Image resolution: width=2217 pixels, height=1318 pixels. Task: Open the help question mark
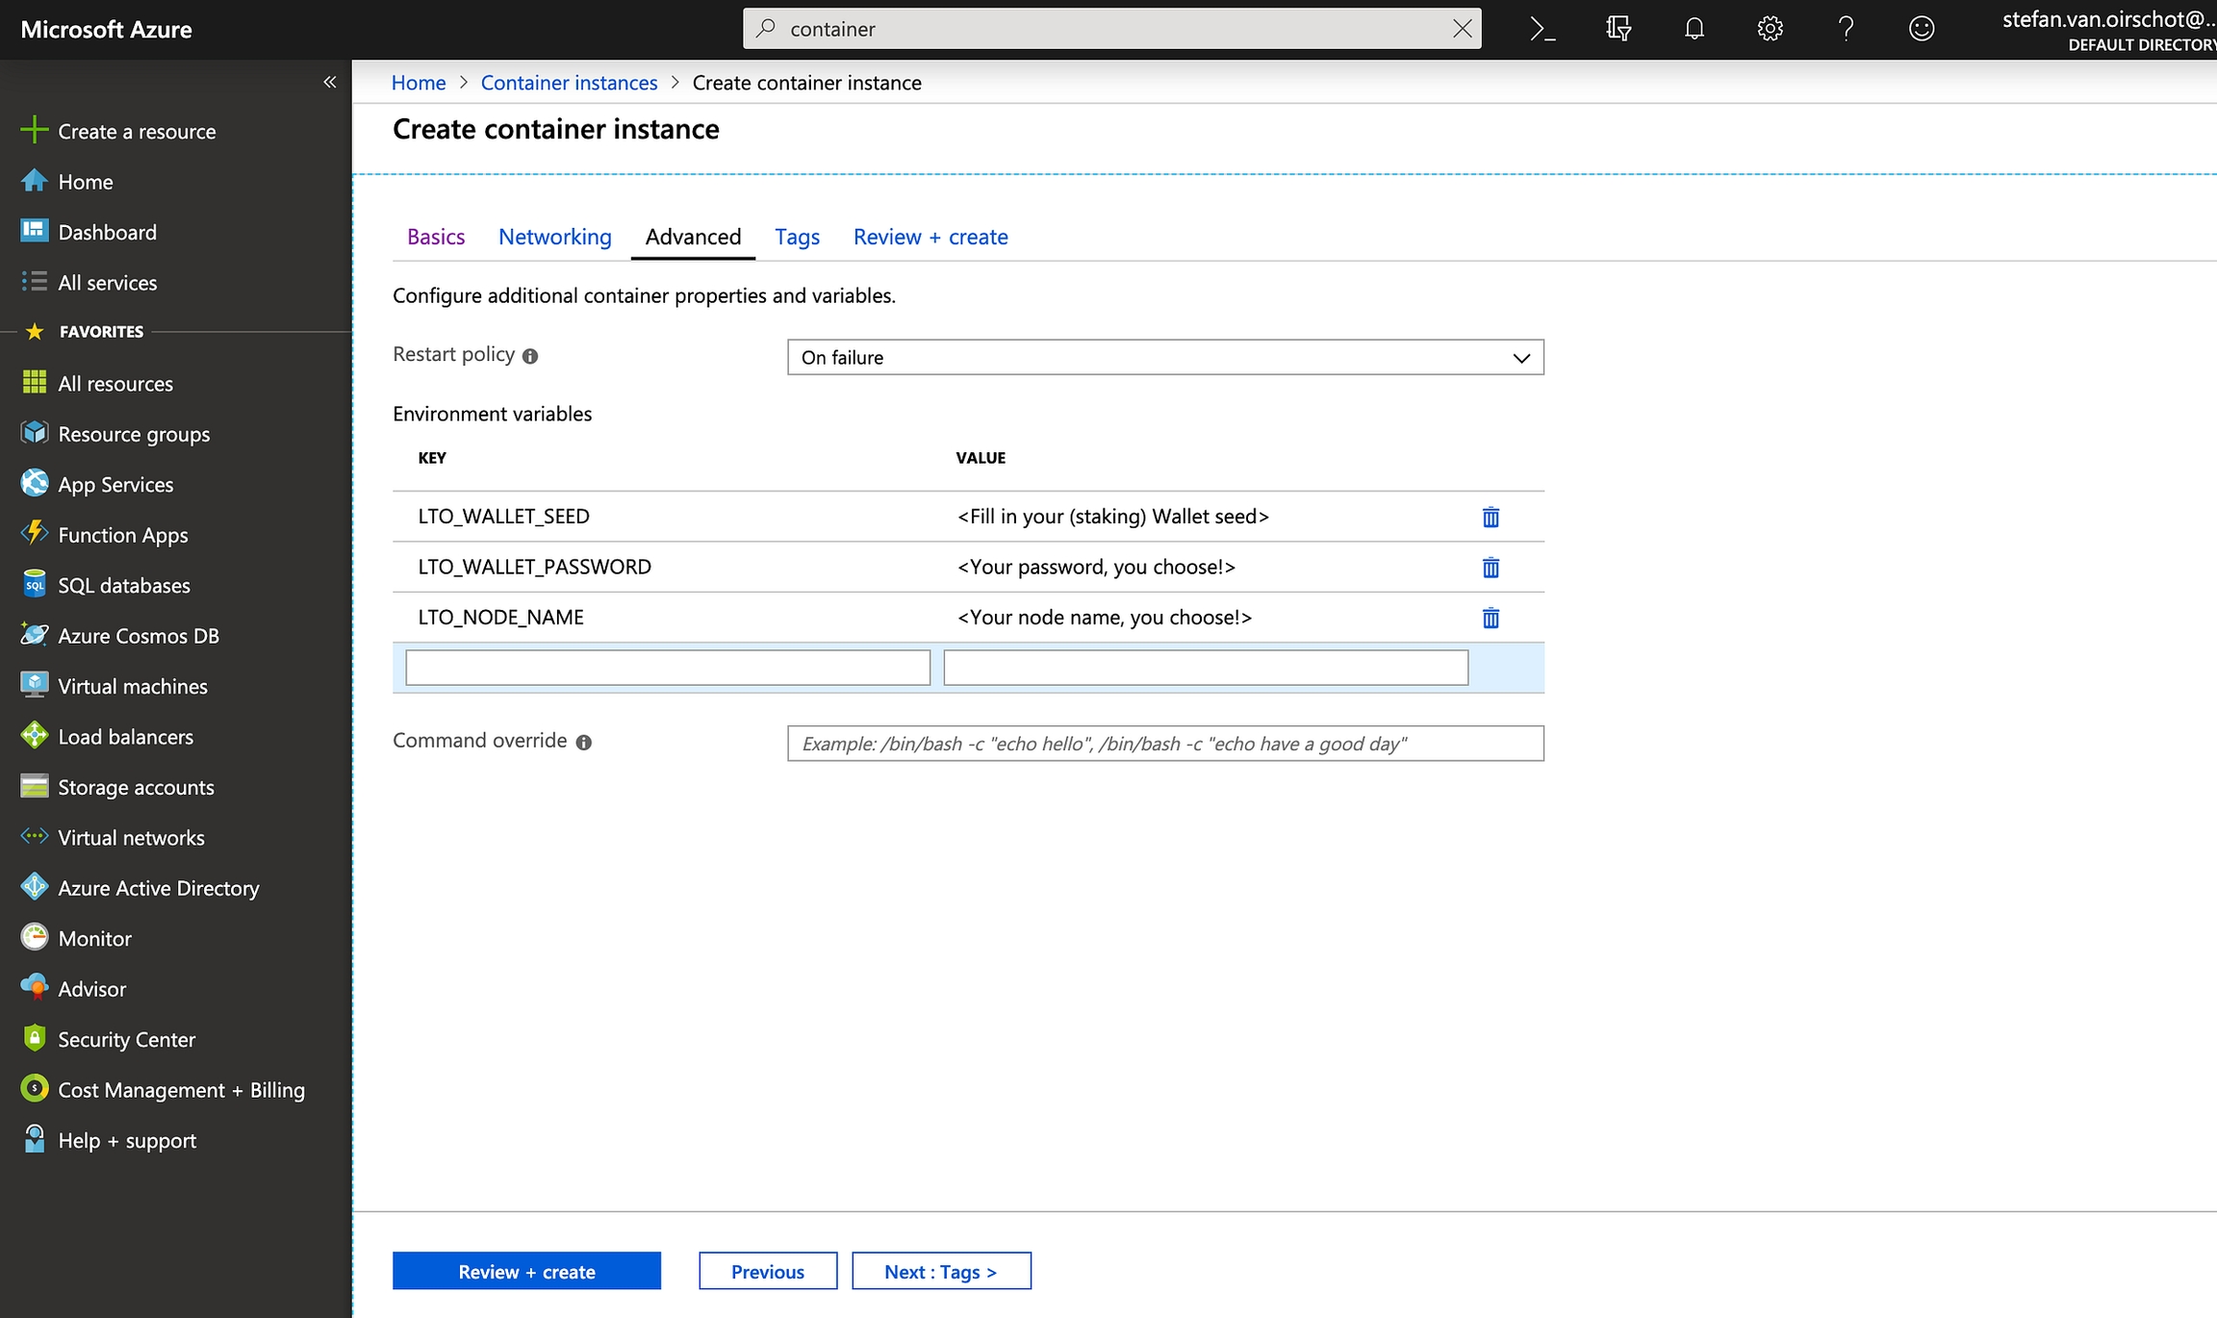1846,29
